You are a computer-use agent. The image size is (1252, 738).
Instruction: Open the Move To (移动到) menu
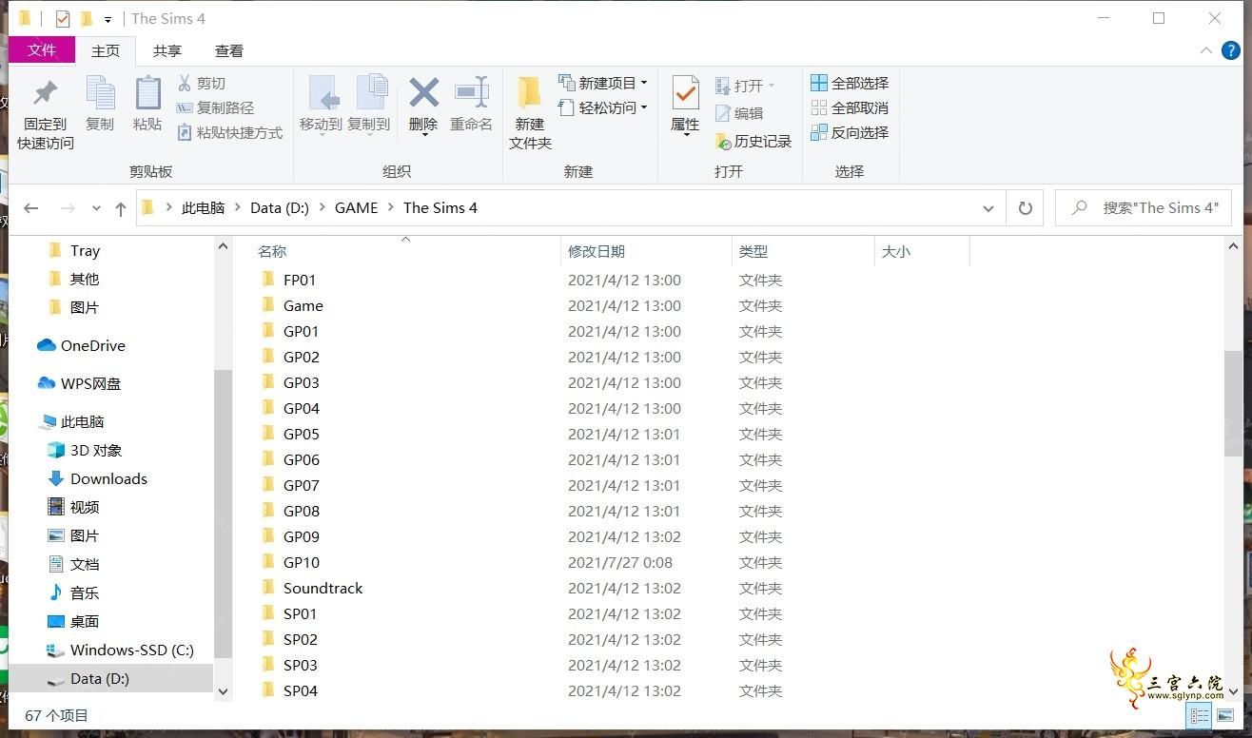[x=321, y=104]
